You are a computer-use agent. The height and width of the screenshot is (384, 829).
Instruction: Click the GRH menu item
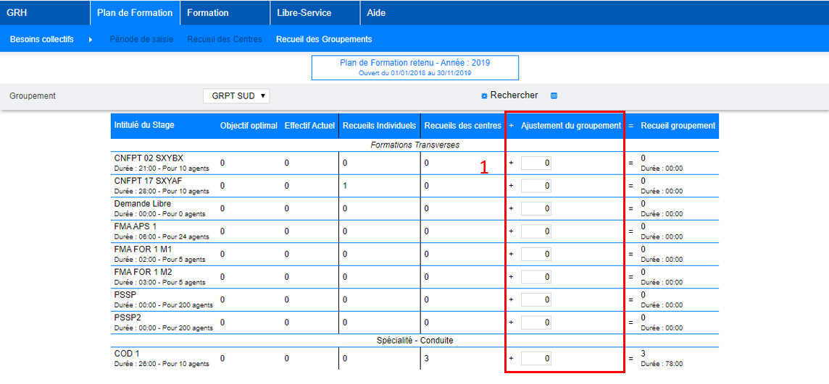(x=16, y=13)
